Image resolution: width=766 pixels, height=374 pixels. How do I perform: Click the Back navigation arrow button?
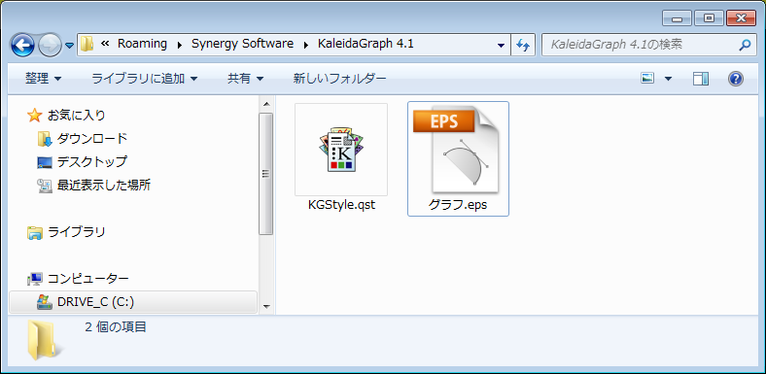click(22, 46)
